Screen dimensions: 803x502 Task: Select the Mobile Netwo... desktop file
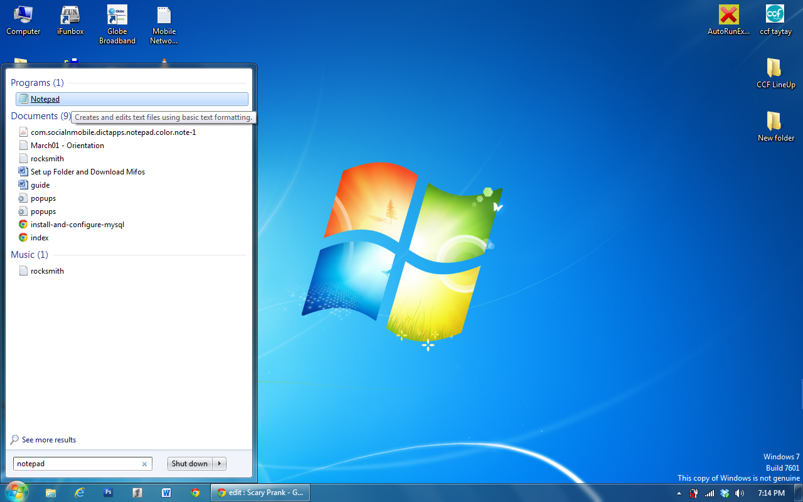[164, 25]
